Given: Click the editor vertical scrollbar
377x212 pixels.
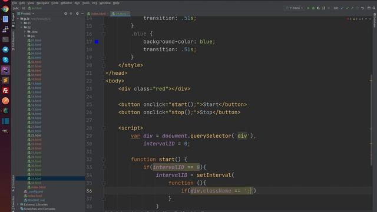Looking at the screenshot, I should click(x=371, y=120).
